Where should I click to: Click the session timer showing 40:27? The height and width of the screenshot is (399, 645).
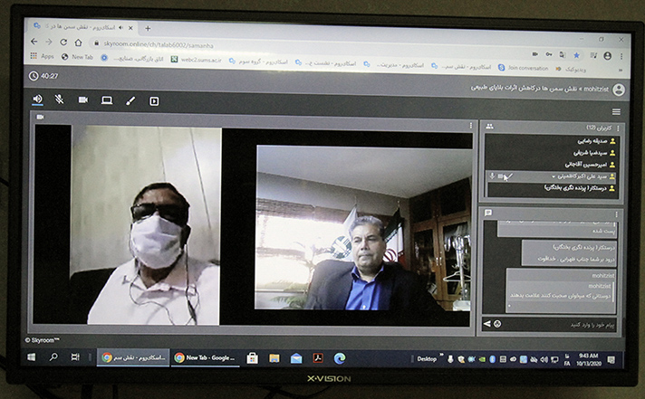pyautogui.click(x=43, y=76)
